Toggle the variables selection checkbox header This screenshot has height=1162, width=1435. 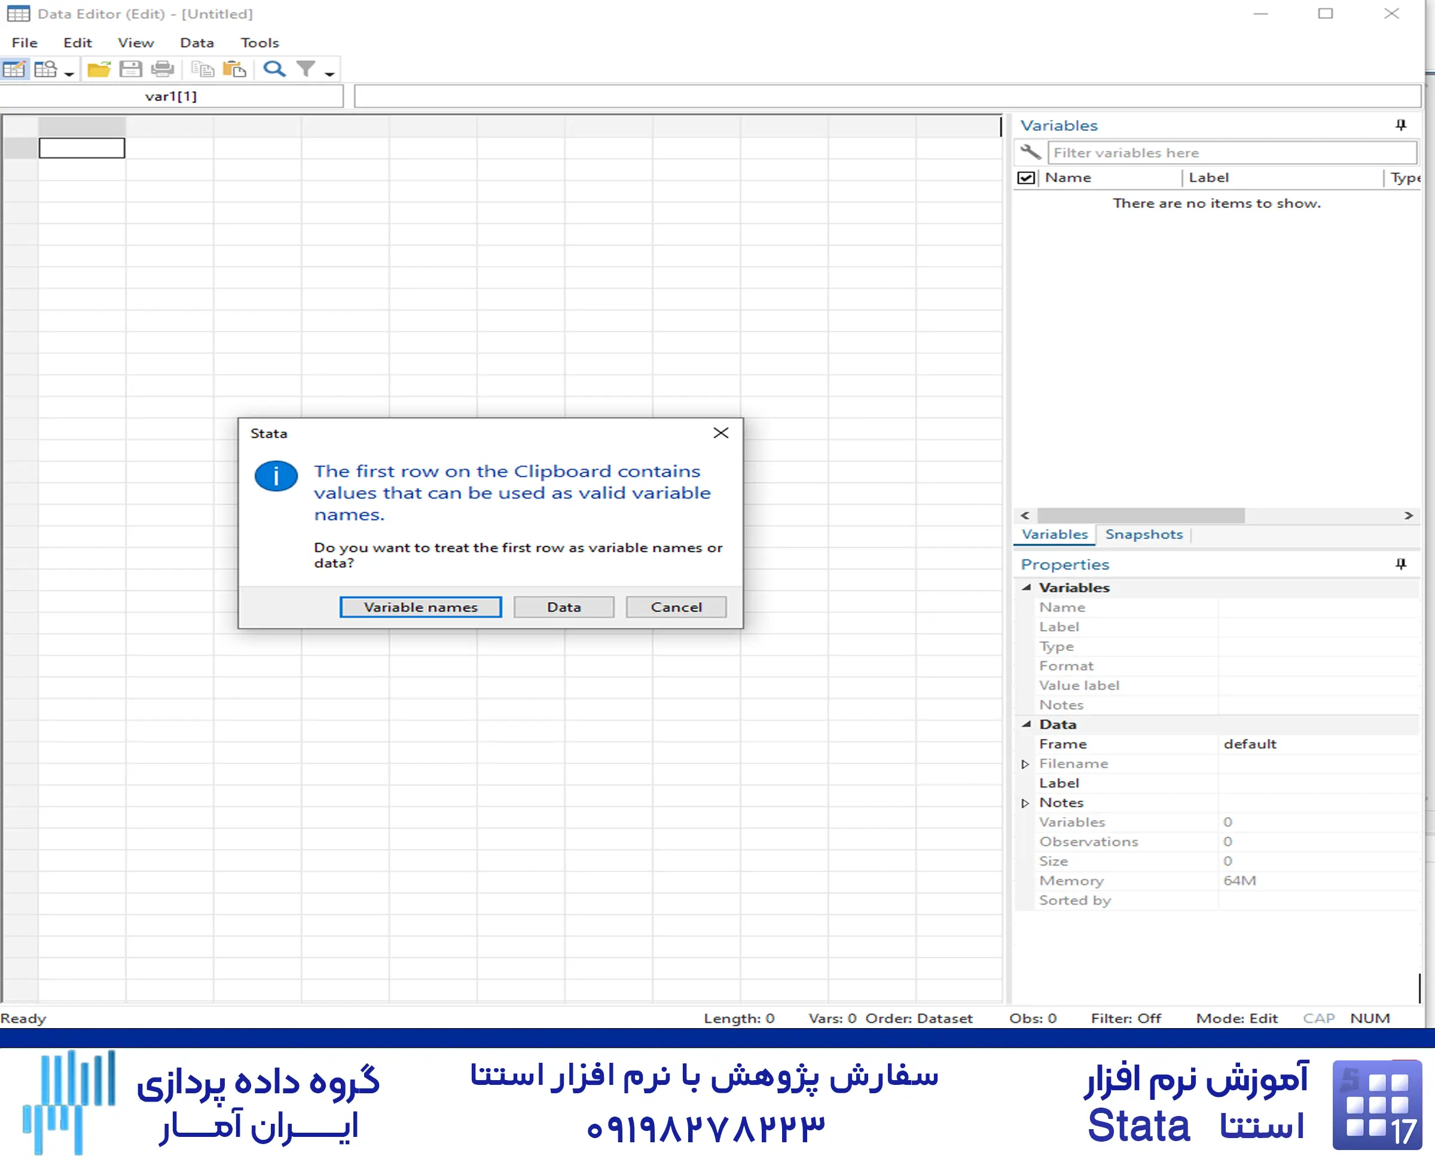1025,178
